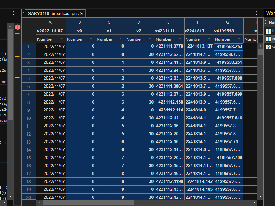Click the tab list handle left of the file tab
This screenshot has height=206, width=275.
pos(23,13)
